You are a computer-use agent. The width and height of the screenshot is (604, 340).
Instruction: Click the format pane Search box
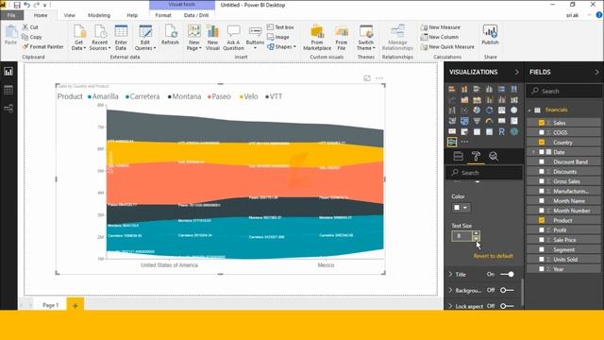pos(484,173)
